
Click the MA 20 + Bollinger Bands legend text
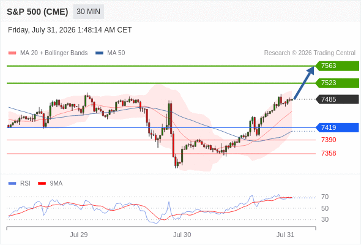tap(54, 53)
